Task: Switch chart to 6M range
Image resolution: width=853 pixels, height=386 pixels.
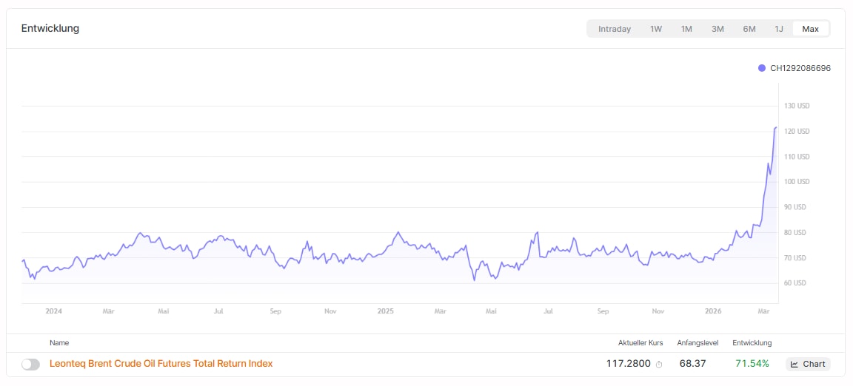Action: pos(749,29)
